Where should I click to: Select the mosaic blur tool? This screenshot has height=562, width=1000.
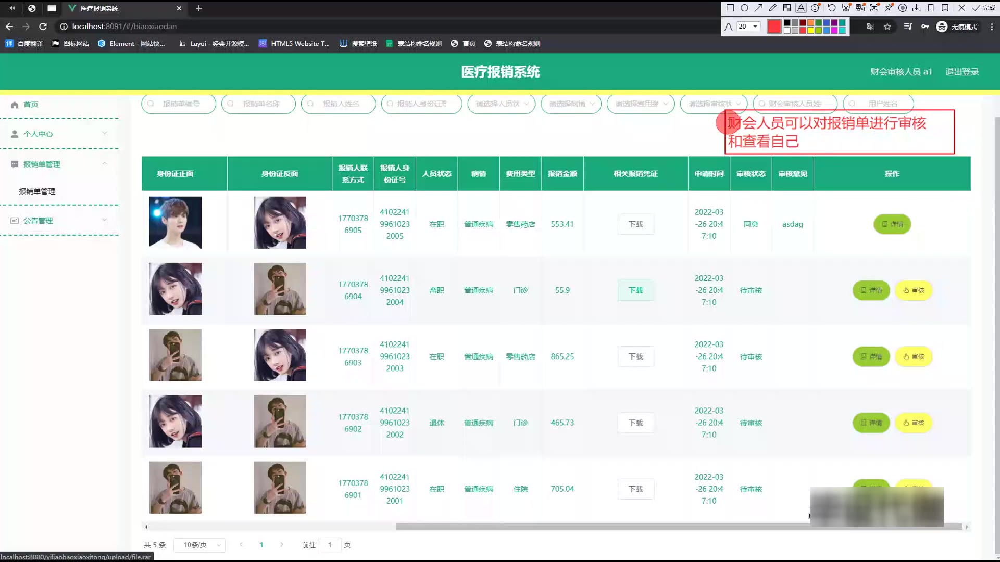(x=787, y=8)
